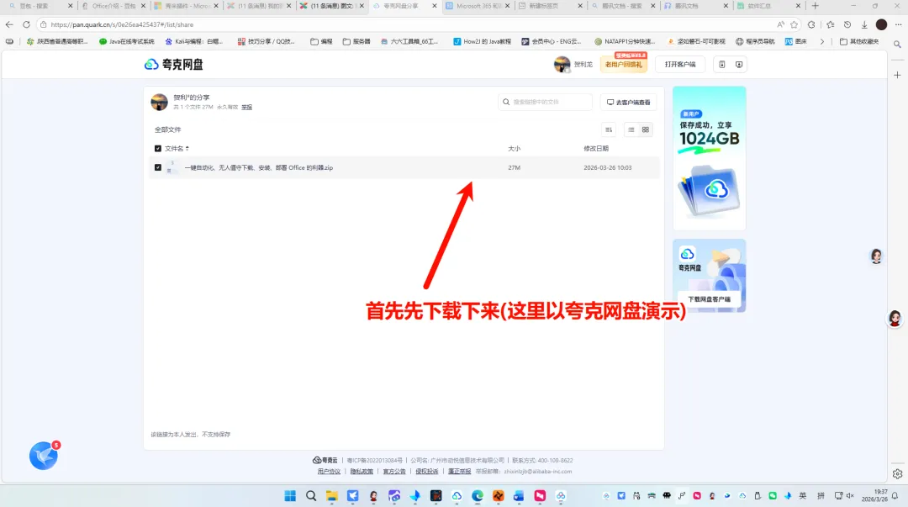
Task: Open browser extensions icon
Action: (811, 24)
